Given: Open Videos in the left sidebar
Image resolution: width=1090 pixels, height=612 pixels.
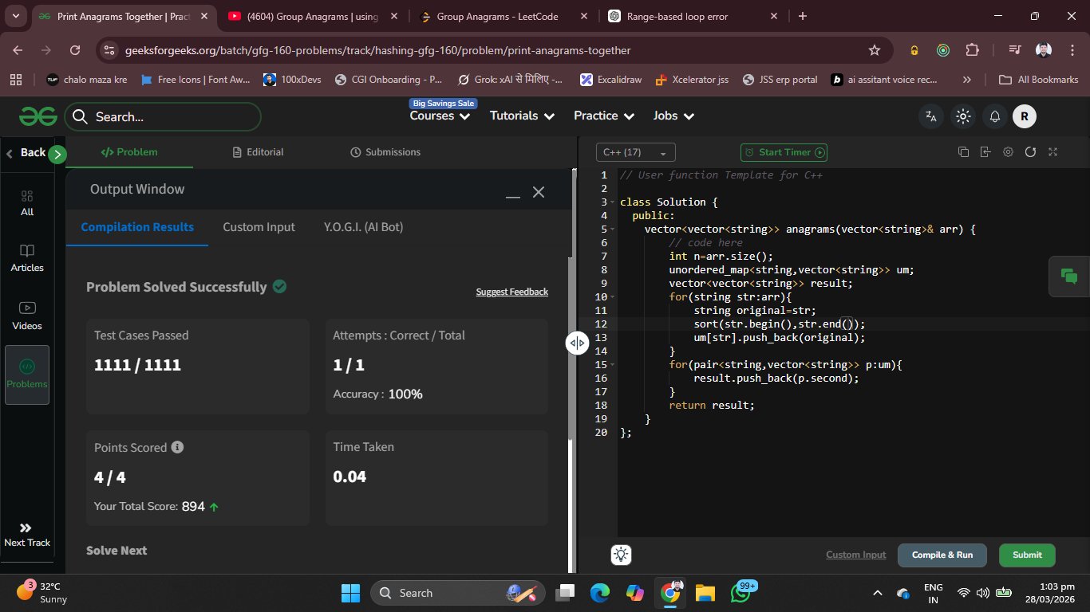Looking at the screenshot, I should click(x=27, y=316).
